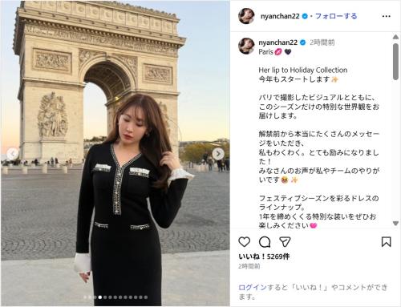This screenshot has width=401, height=307.
Task: Click the caption scrollbar thumb
Action: coord(396,62)
